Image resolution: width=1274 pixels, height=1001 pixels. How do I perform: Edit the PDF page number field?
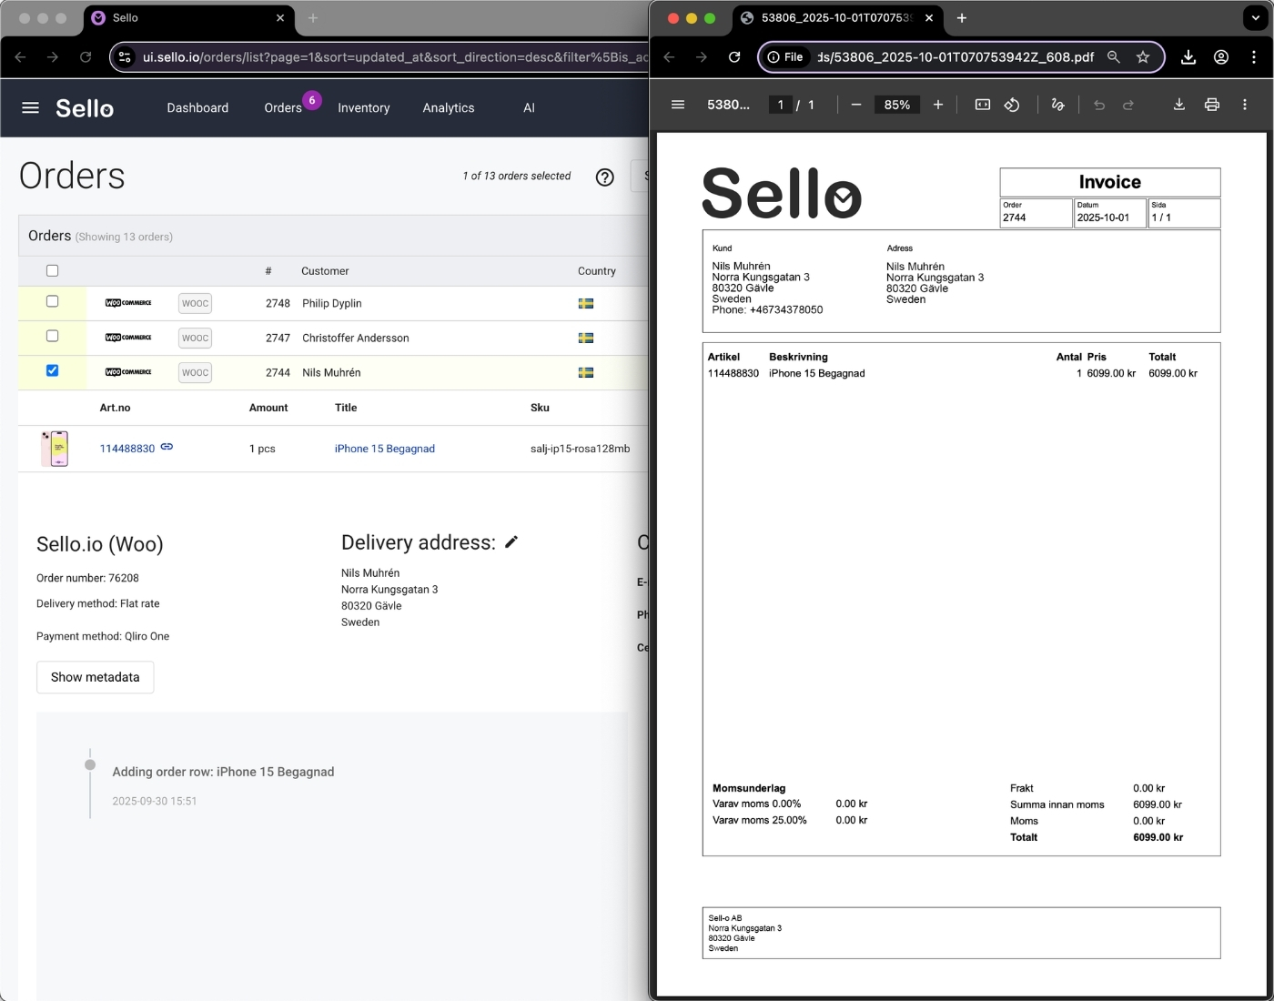pos(781,105)
